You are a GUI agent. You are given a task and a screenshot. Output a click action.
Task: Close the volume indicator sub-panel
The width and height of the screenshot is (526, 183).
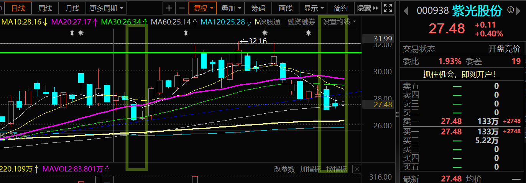click(x=357, y=169)
